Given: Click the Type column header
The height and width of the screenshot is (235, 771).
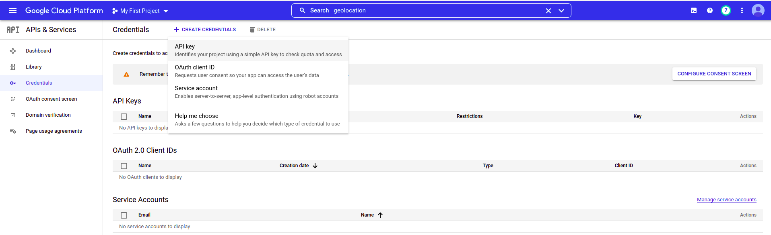Looking at the screenshot, I should (488, 166).
